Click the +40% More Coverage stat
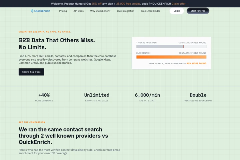The image size is (240, 160). [44, 97]
